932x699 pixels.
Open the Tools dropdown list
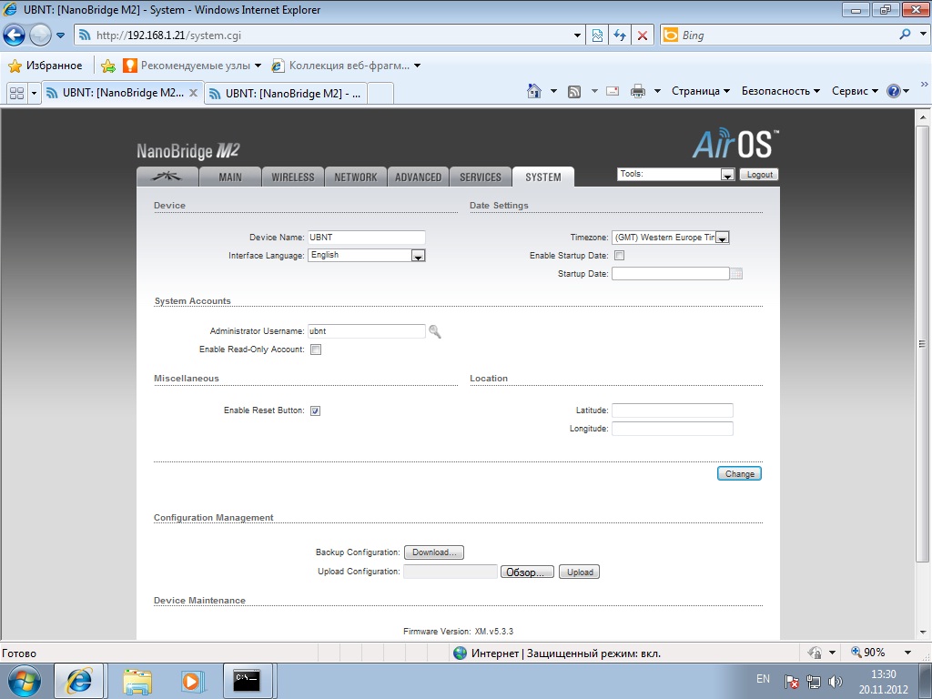click(x=676, y=174)
